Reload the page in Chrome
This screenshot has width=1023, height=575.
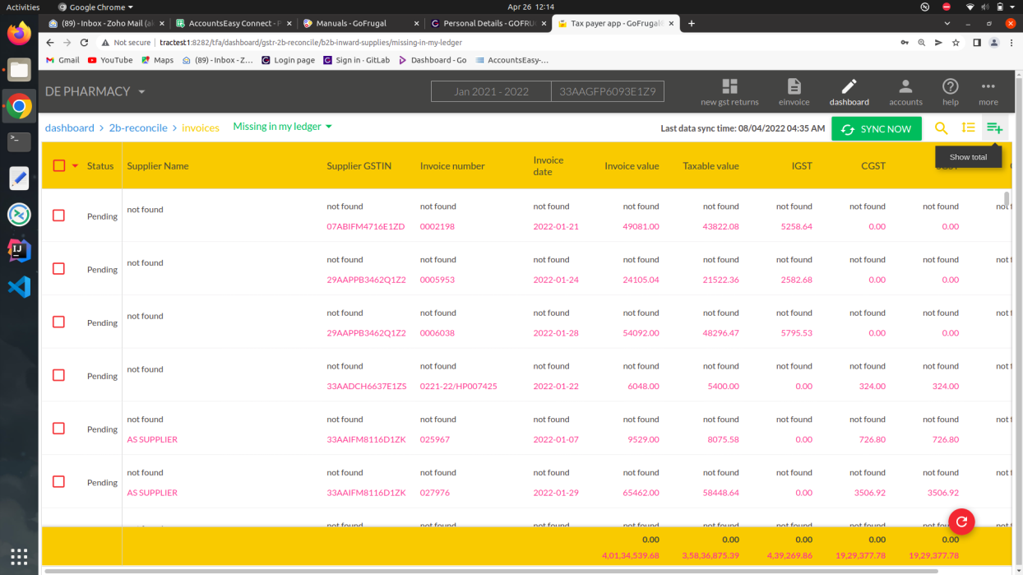84,43
